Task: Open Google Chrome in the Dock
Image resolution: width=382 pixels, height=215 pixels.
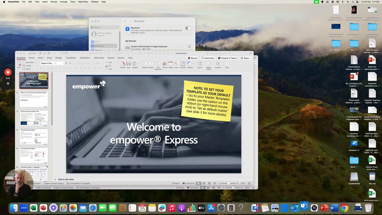Action: [344, 208]
